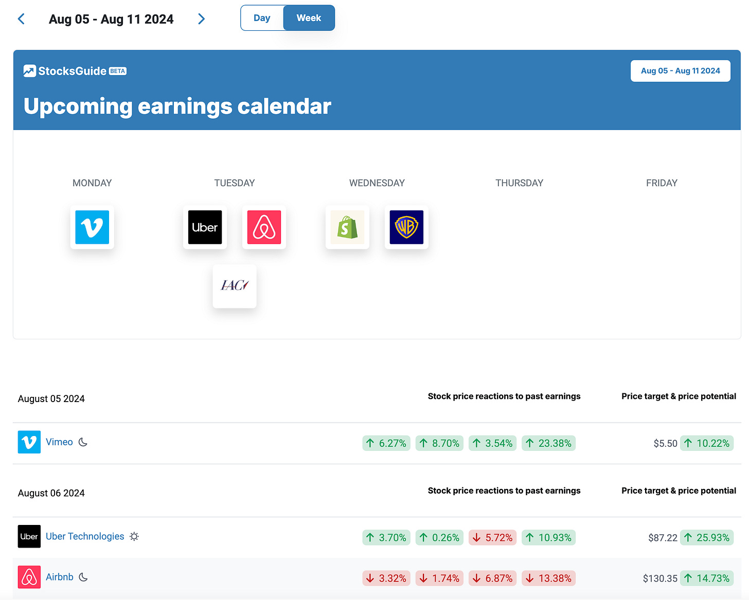Screen dimensions: 749x600
Task: Open the Airbnb logo tile under Tuesday
Action: point(264,227)
